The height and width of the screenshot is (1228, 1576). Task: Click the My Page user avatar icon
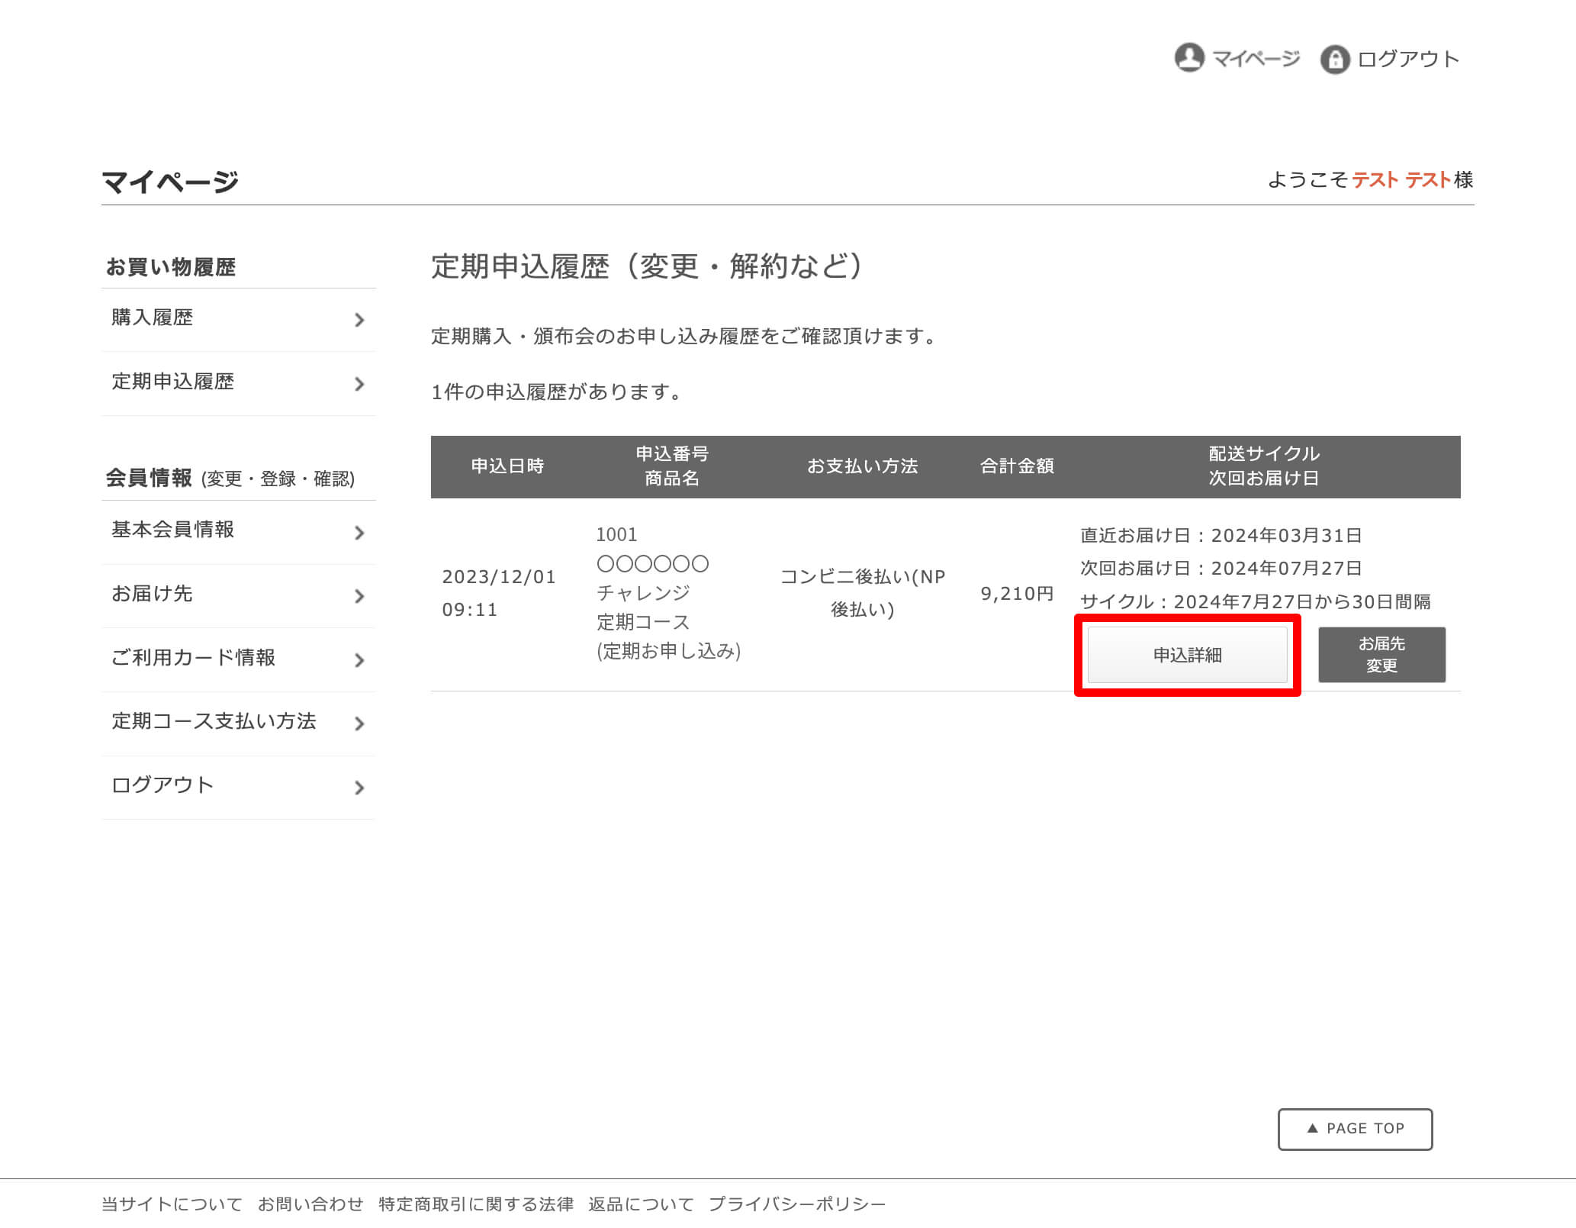click(x=1188, y=58)
